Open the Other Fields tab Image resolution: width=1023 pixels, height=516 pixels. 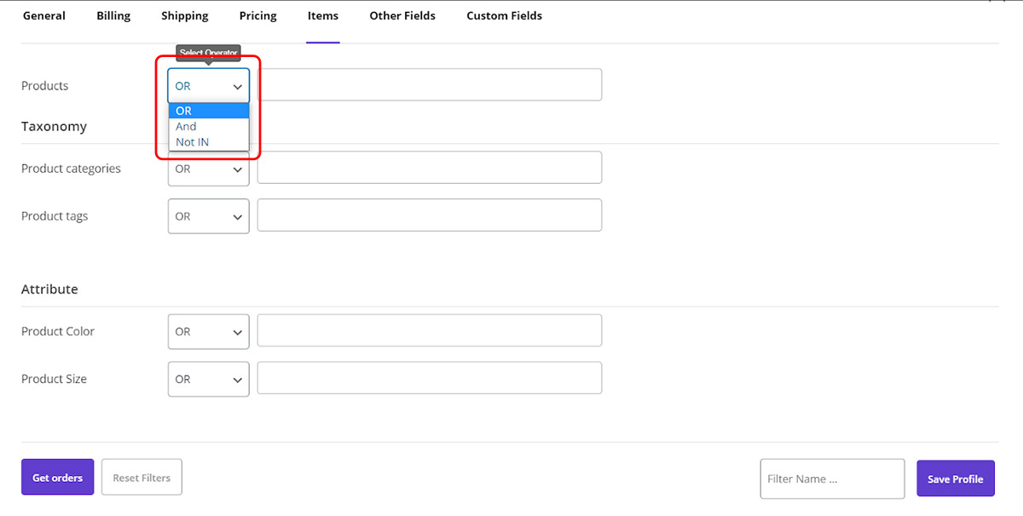402,16
